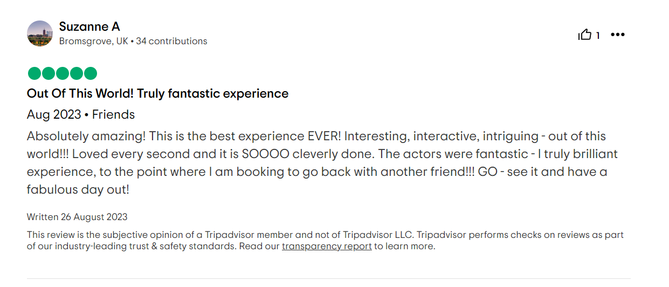
Task: Click the words "fabulous day out!"
Action: 78,190
